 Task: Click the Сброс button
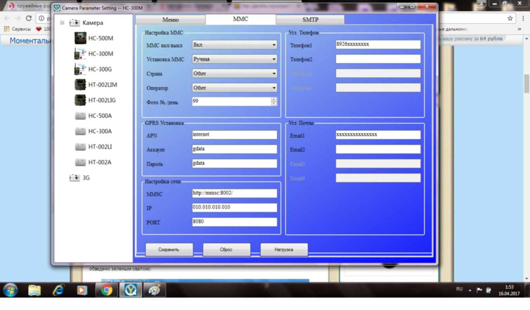point(226,250)
